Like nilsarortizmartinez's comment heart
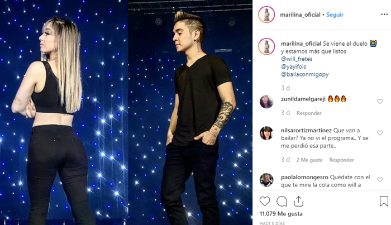The height and width of the screenshot is (225, 391). [380, 133]
